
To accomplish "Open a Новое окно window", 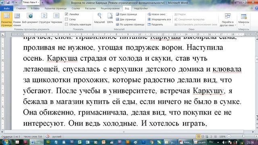I will (x=156, y=14).
